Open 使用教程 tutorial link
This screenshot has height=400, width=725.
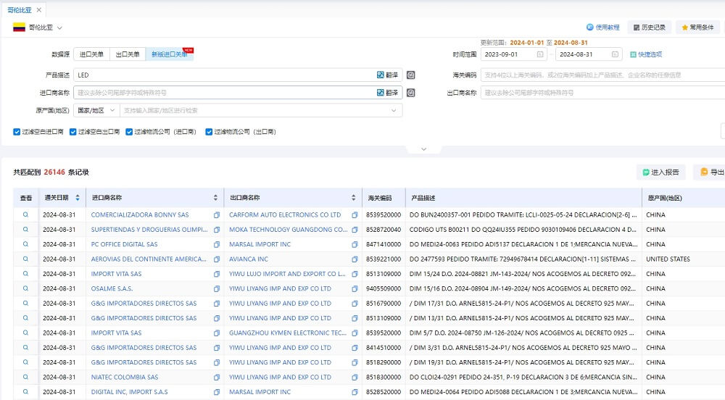[x=603, y=28]
